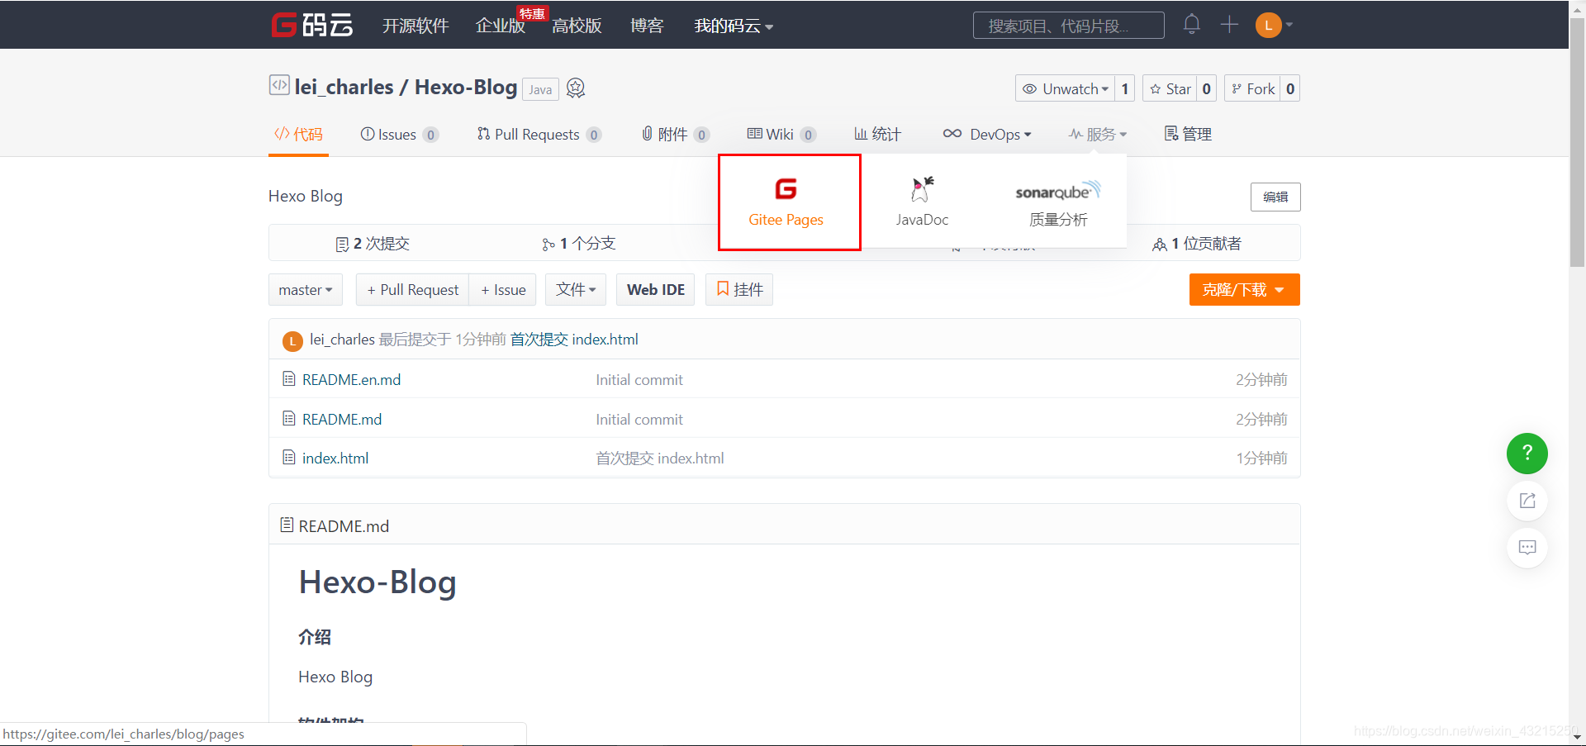
Task: Click the recommendation badge icon next to Java
Action: (576, 88)
